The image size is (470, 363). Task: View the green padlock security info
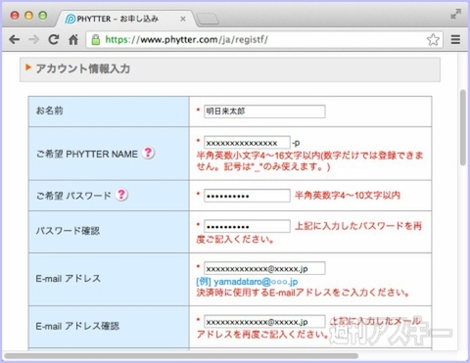pyautogui.click(x=96, y=40)
